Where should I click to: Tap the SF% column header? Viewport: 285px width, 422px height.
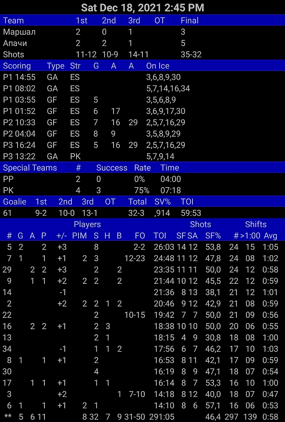click(213, 236)
